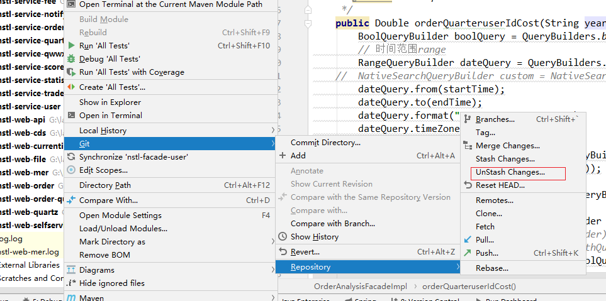Select nstl-web-file in the project tree

[x=23, y=159]
